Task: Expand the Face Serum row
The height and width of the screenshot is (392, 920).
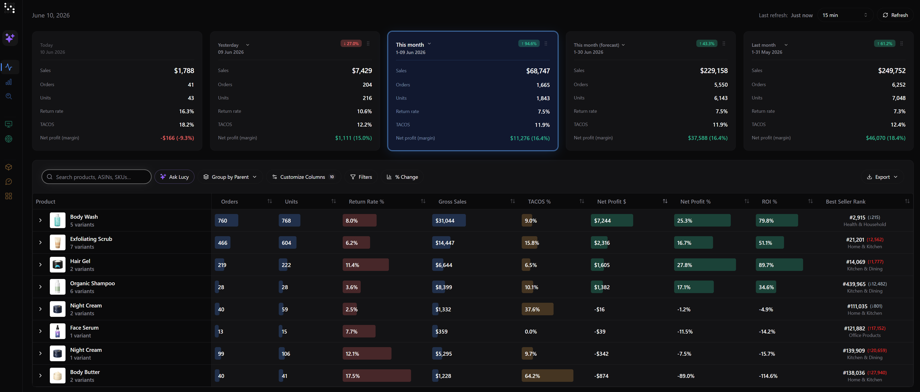Action: pos(40,331)
